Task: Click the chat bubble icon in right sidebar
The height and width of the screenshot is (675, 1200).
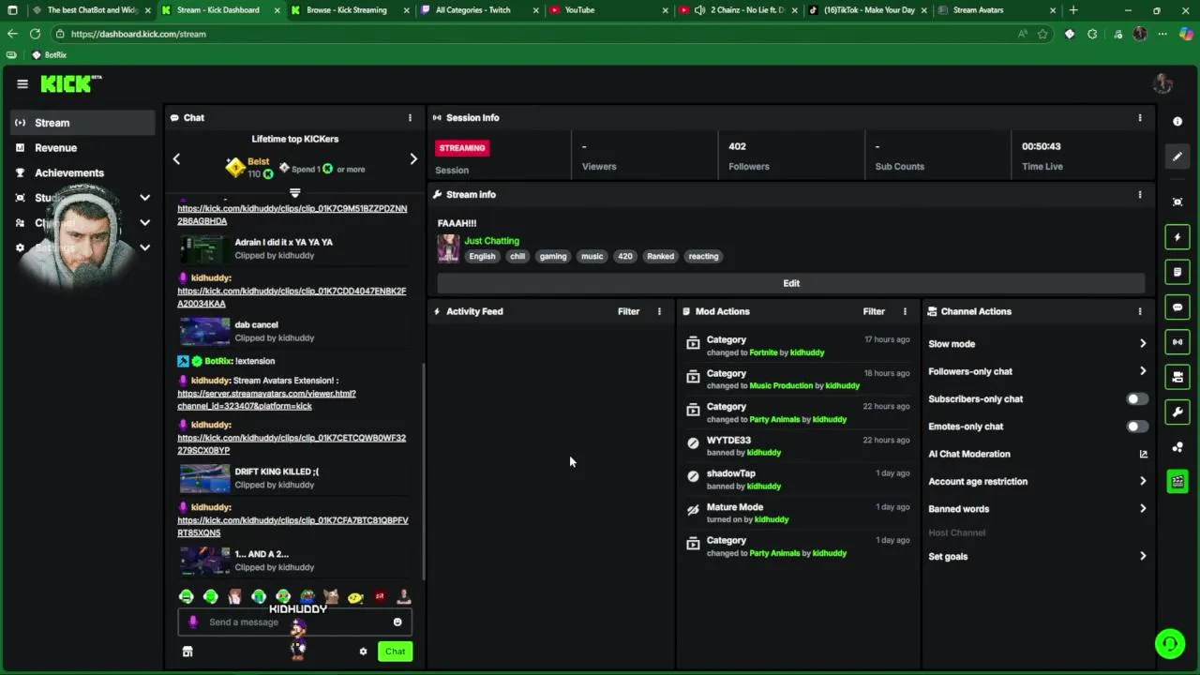Action: [1177, 307]
